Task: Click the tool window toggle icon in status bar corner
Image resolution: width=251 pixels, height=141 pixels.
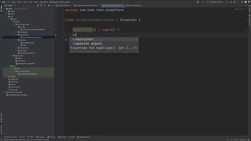Action: click(2, 140)
